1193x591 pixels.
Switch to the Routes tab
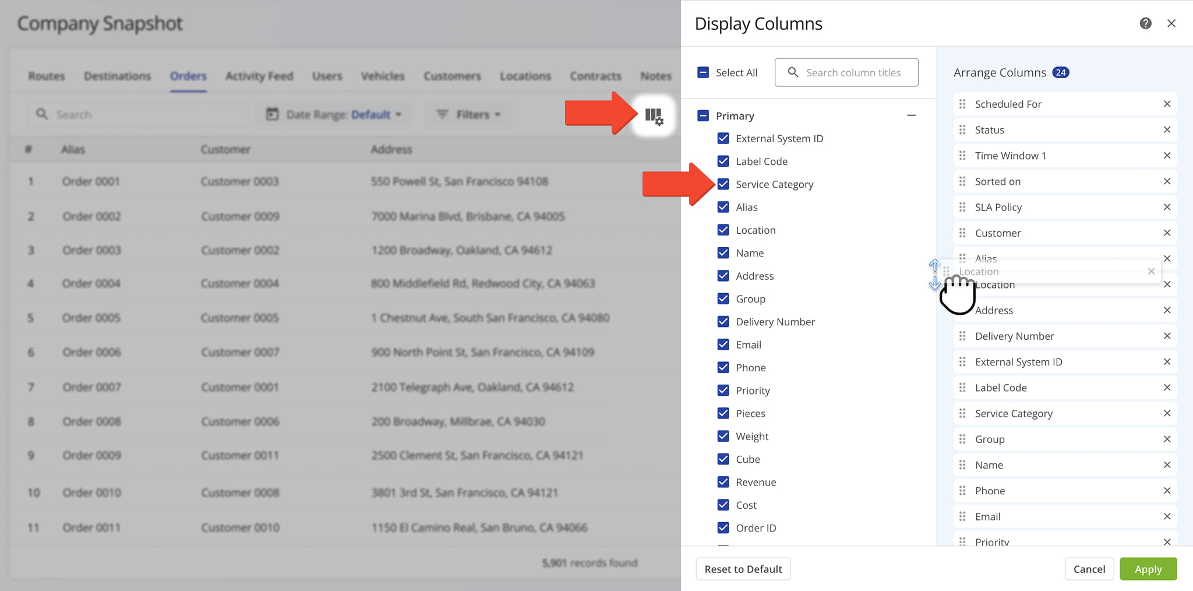click(47, 76)
